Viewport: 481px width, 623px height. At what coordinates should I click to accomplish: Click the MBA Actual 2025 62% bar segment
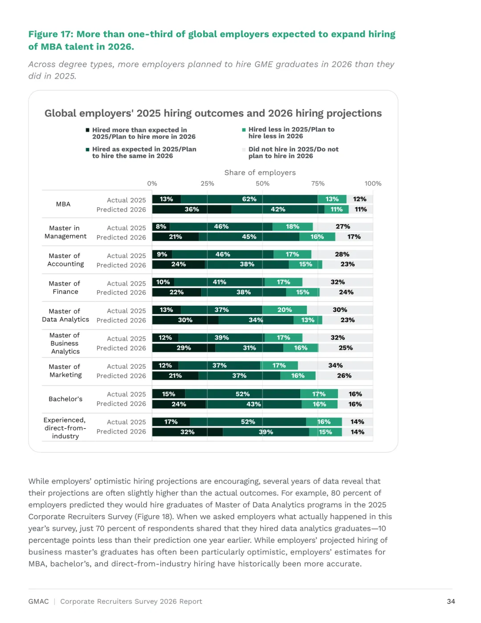[x=249, y=199]
